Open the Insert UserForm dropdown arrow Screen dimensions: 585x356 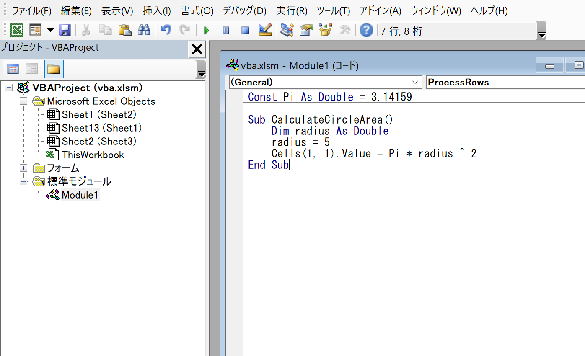[50, 30]
